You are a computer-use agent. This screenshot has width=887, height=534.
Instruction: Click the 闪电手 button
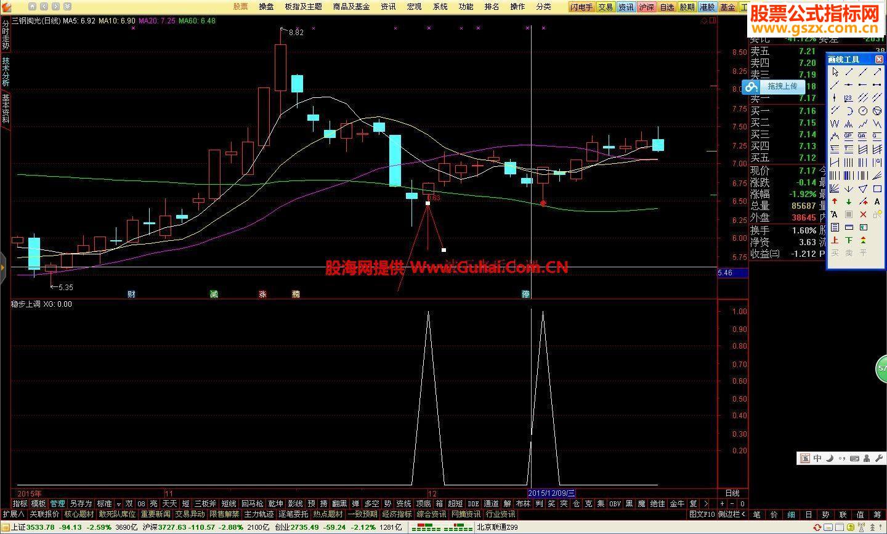coord(581,7)
